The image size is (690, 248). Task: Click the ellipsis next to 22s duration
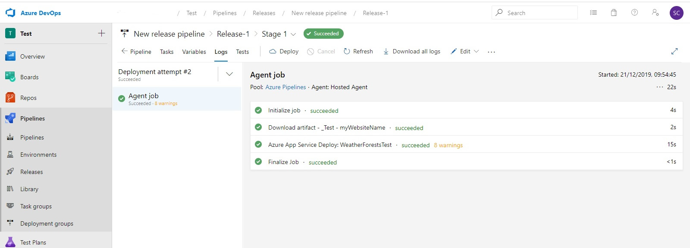coord(659,87)
